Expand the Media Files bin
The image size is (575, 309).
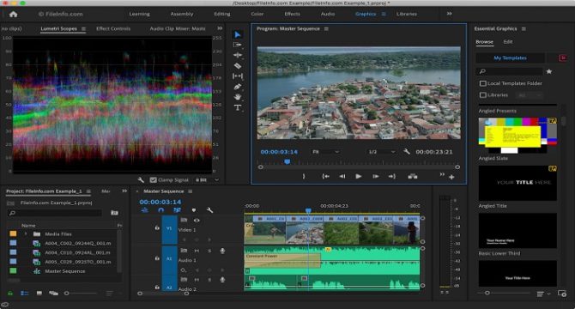26,233
